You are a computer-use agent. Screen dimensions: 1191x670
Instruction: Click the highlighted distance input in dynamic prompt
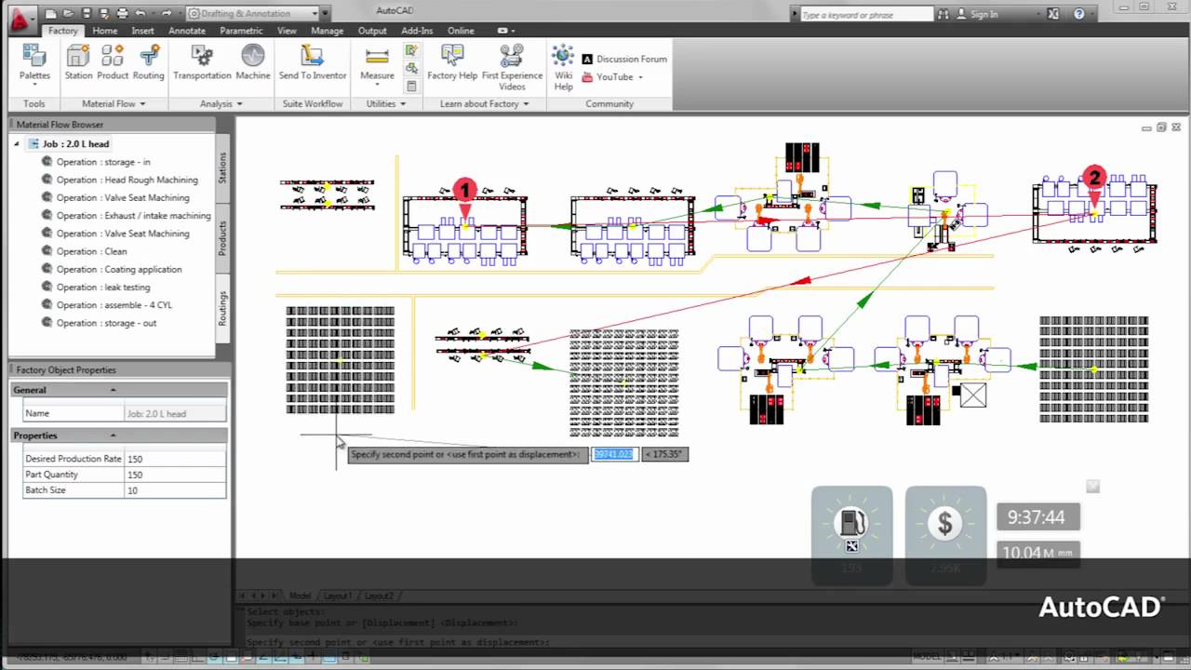[613, 454]
